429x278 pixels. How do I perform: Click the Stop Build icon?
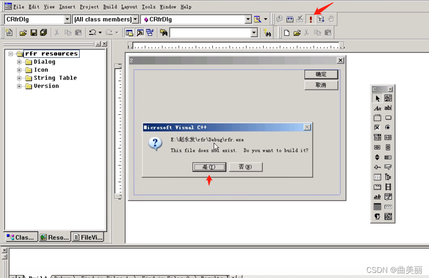click(300, 19)
